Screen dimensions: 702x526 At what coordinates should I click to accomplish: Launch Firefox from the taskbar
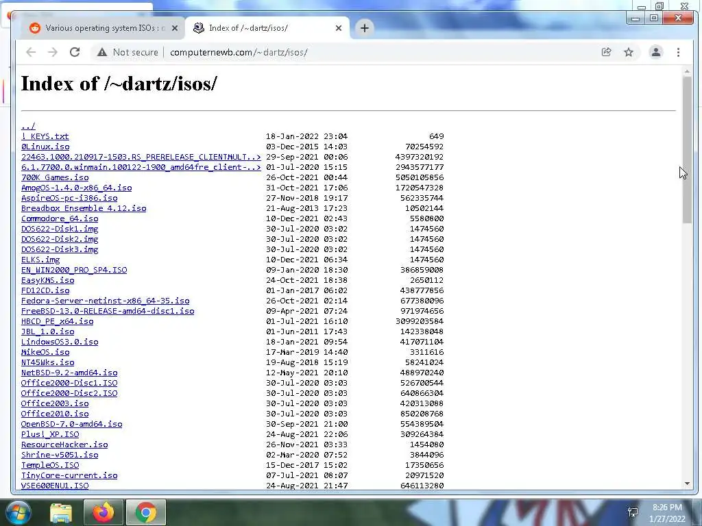coord(103,512)
